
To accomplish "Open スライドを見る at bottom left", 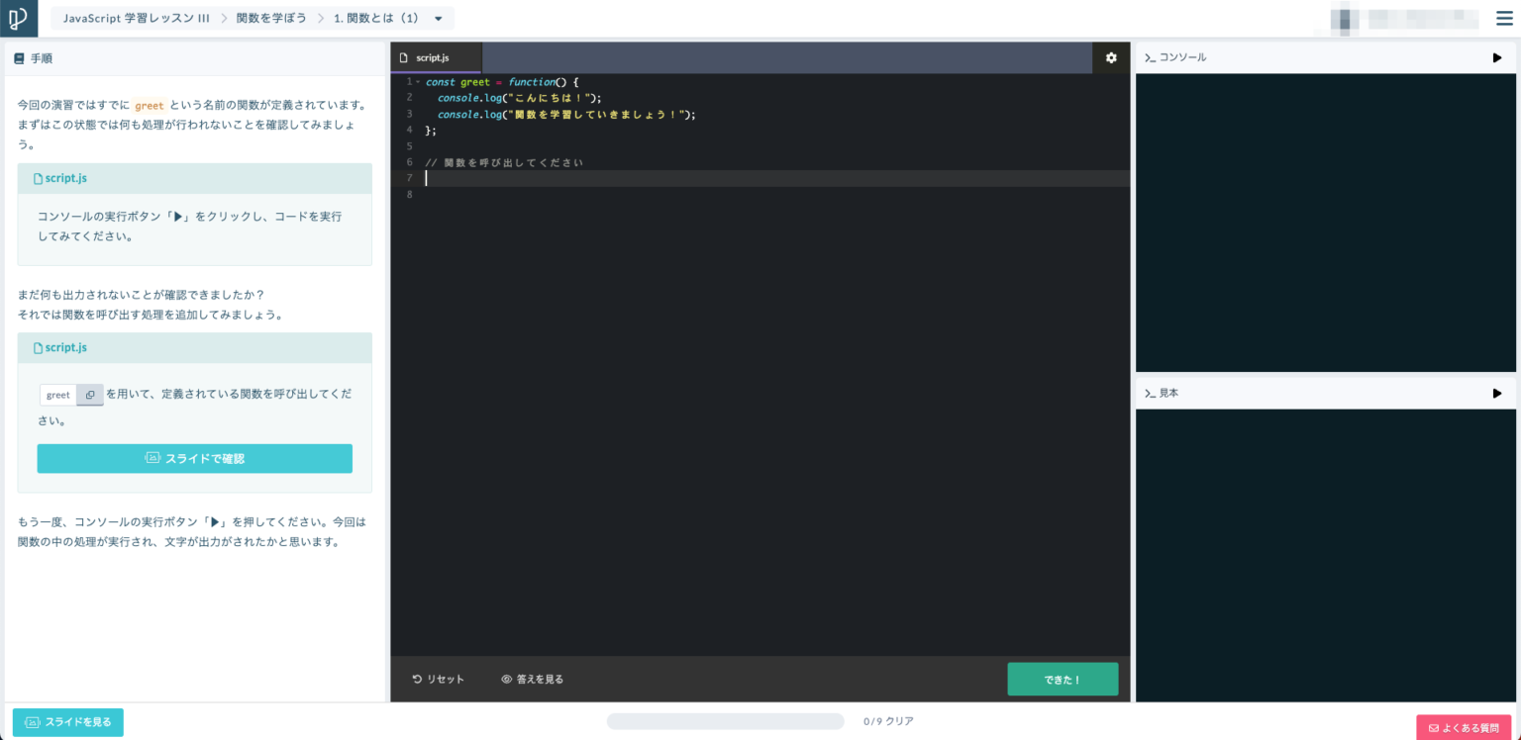I will click(68, 722).
